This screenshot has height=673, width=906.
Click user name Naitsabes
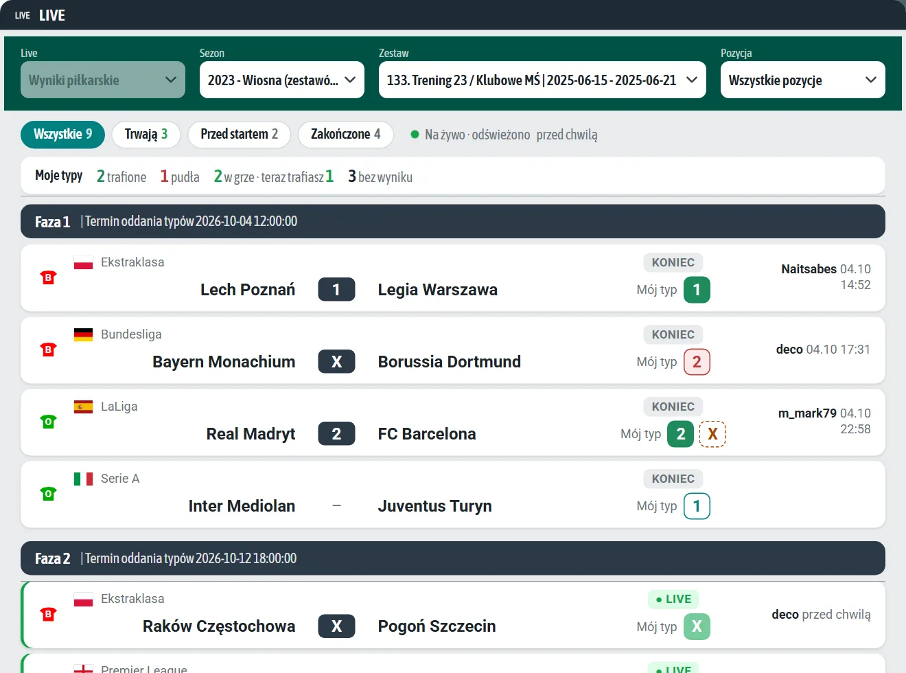(x=809, y=269)
